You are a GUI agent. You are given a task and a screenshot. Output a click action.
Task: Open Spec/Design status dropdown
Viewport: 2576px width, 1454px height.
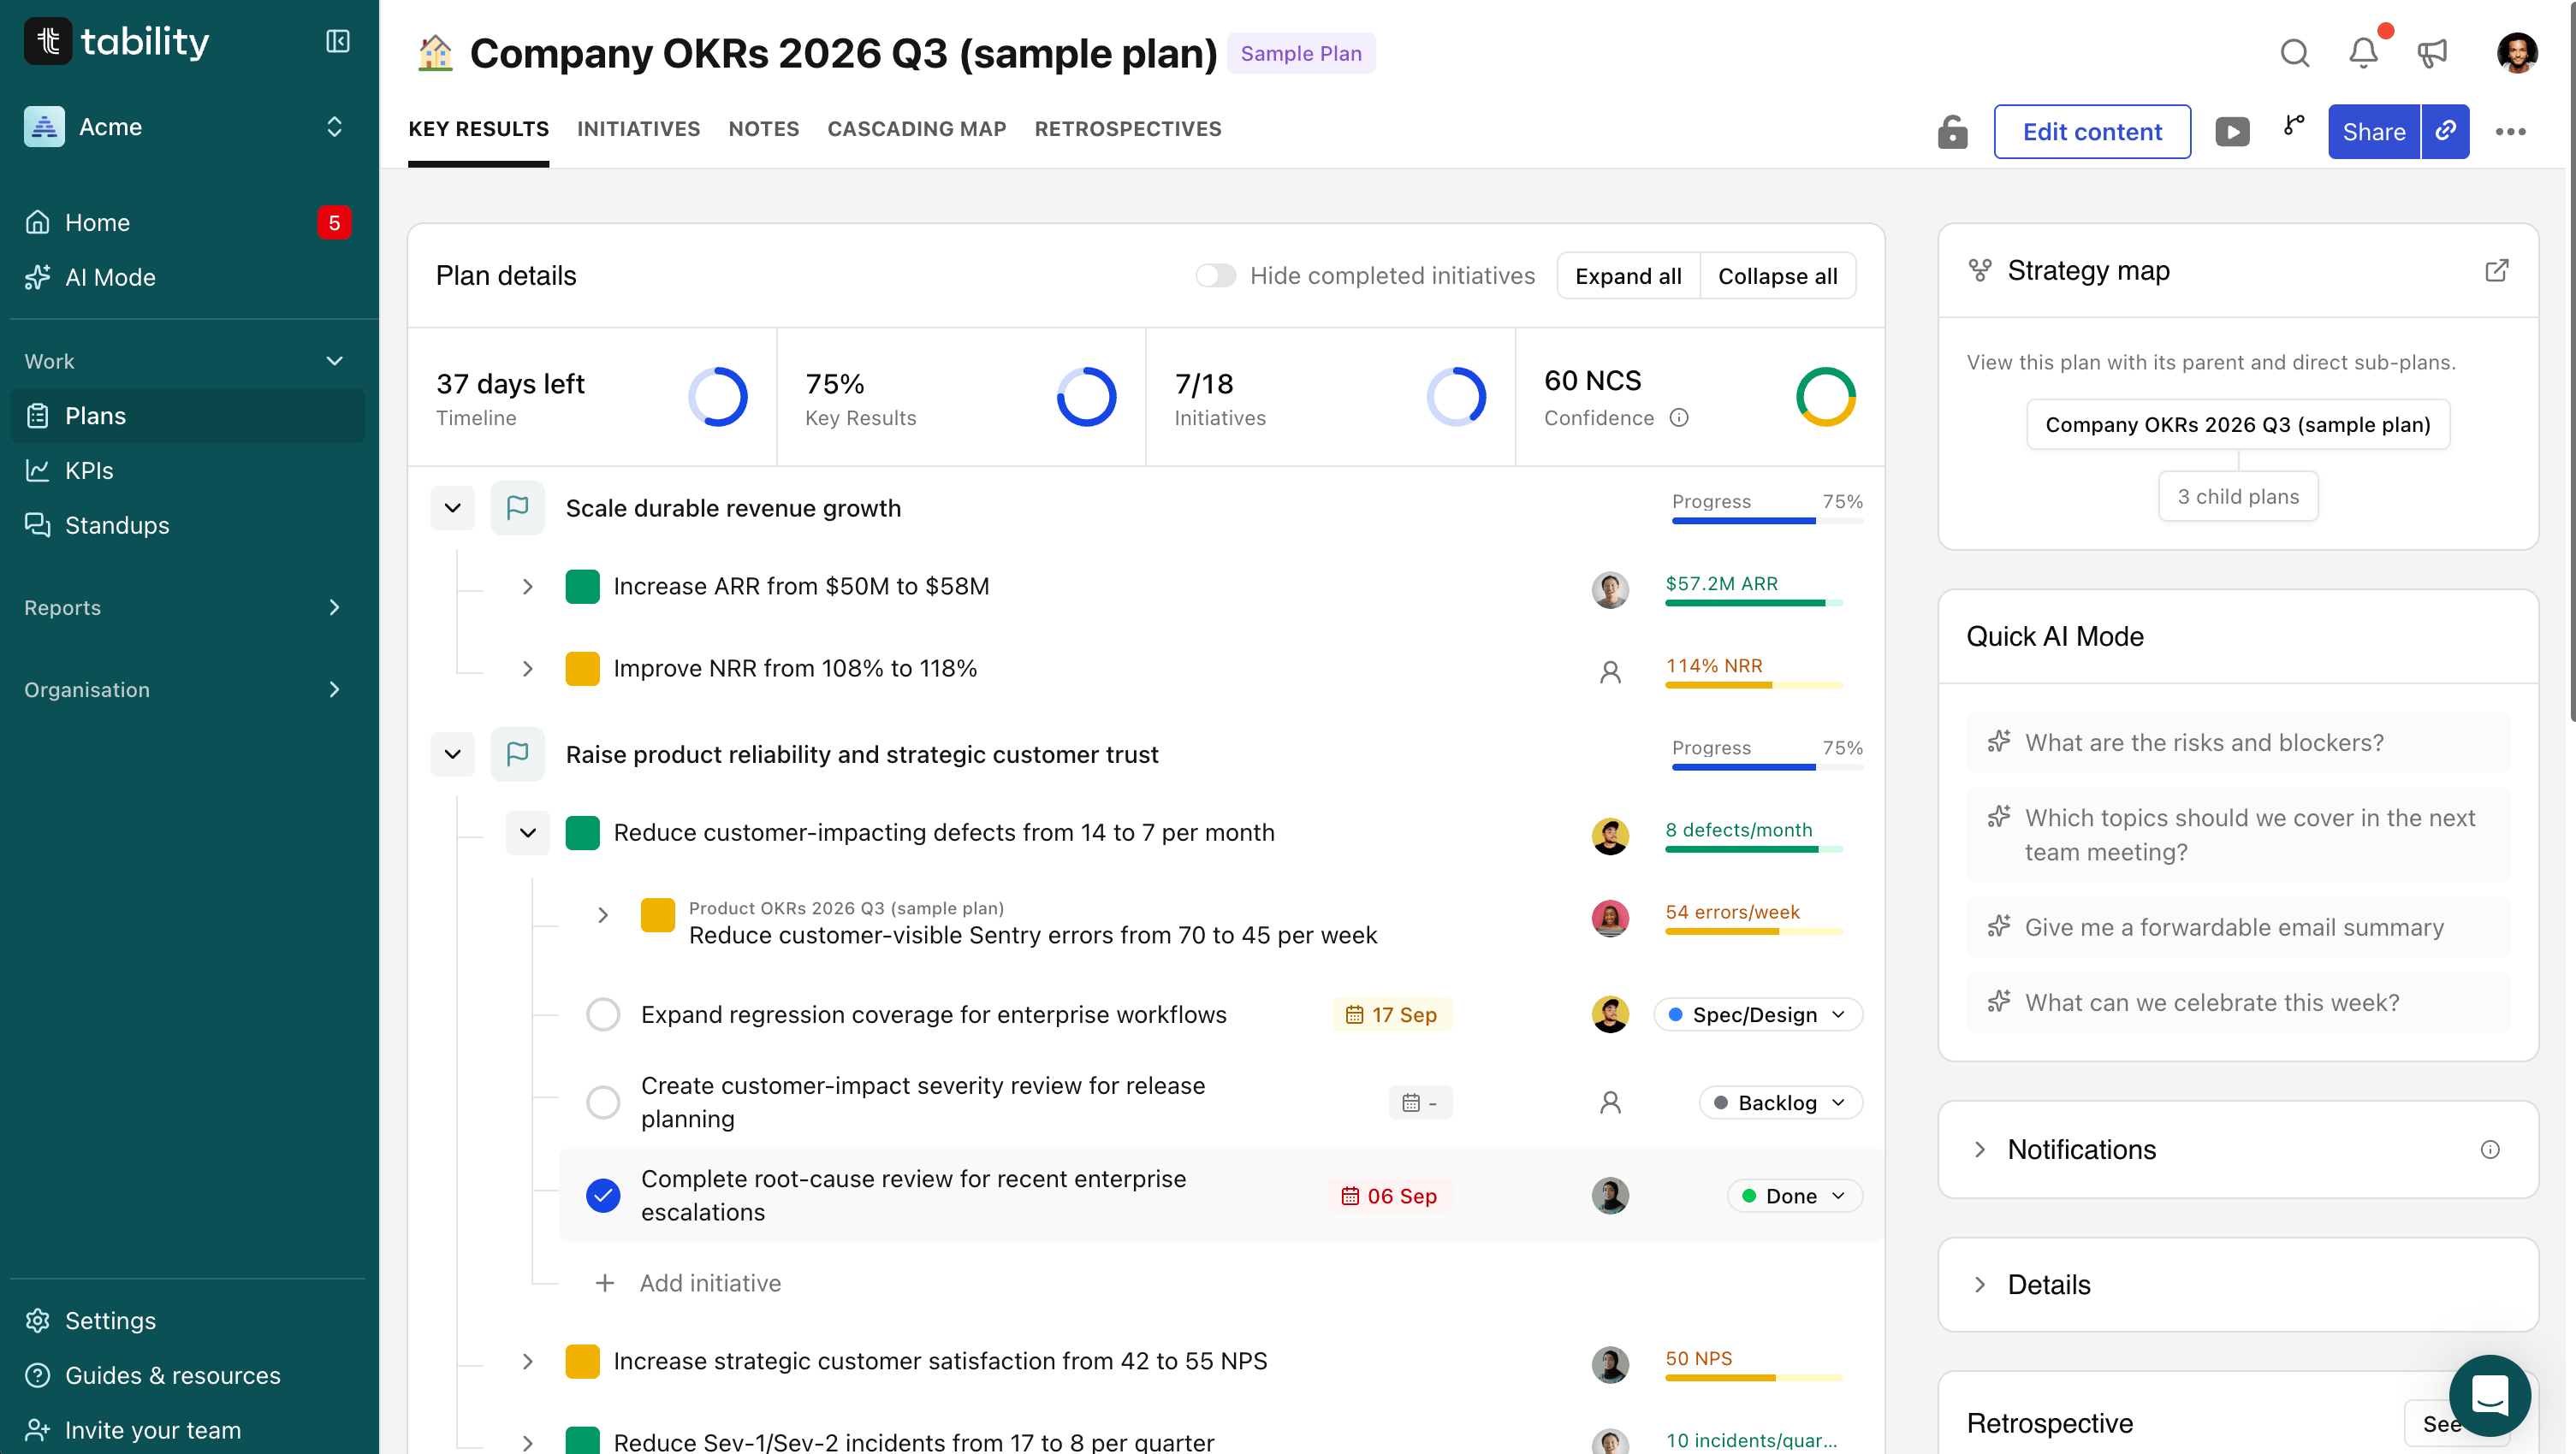point(1757,1014)
